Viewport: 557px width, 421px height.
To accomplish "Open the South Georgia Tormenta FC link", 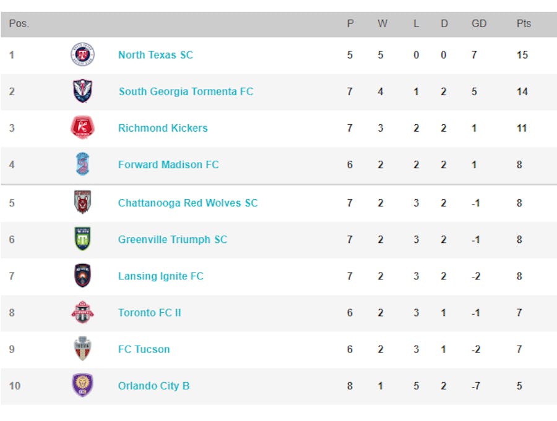I will (186, 91).
